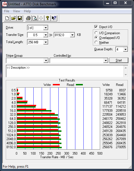Click the Read value 270055
This screenshot has width=134, height=171.
(121, 147)
